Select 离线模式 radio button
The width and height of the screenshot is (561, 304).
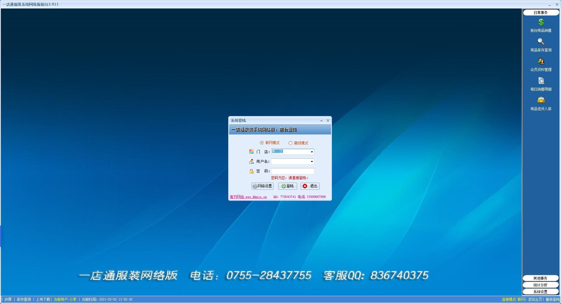coord(290,143)
